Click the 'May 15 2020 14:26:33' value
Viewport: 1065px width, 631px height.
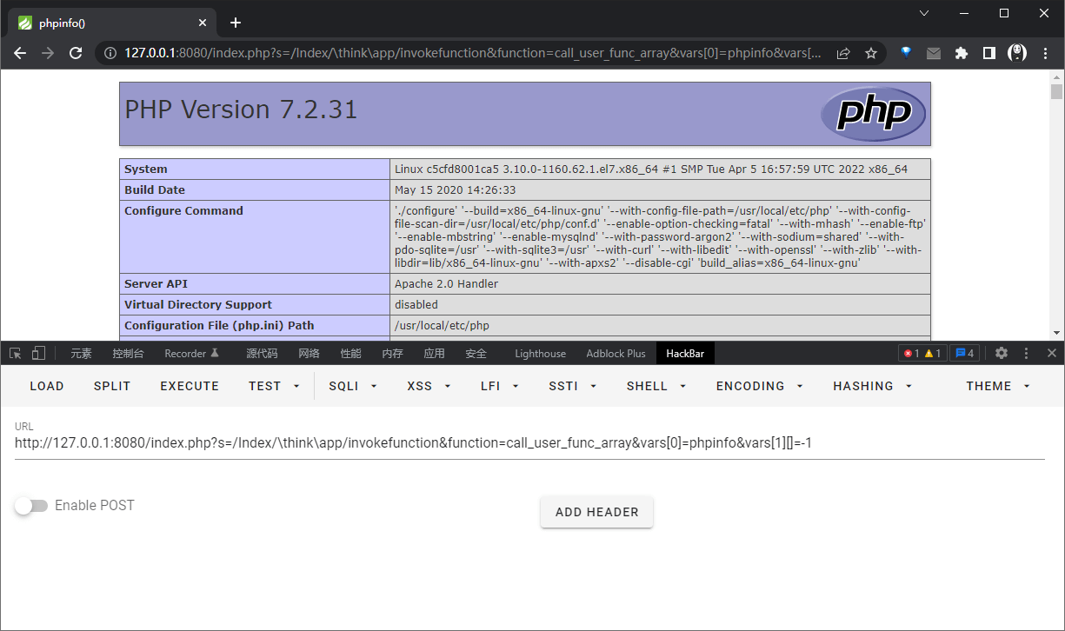(x=455, y=190)
